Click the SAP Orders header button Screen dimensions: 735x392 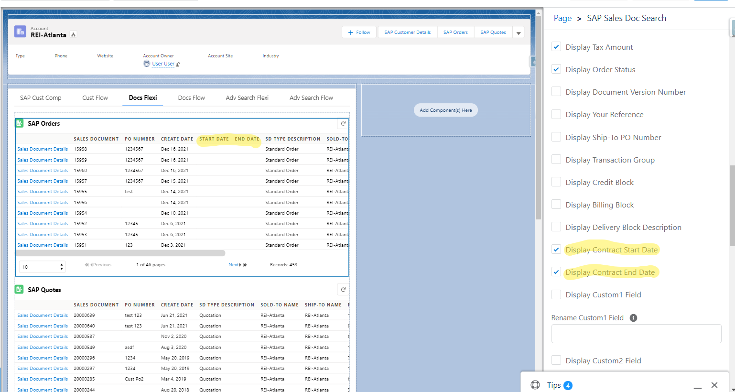click(455, 33)
